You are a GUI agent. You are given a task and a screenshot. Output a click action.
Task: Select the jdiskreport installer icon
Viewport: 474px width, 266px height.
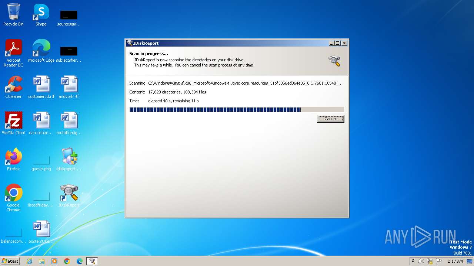[69, 160]
